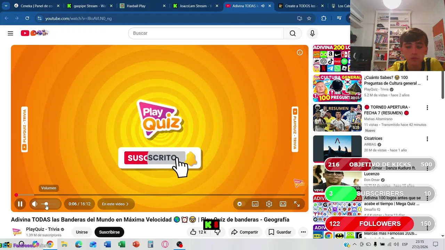Open '100 Preguntas de Cultura general' thumbnail
Screen dimensions: 445x250
coord(337,88)
